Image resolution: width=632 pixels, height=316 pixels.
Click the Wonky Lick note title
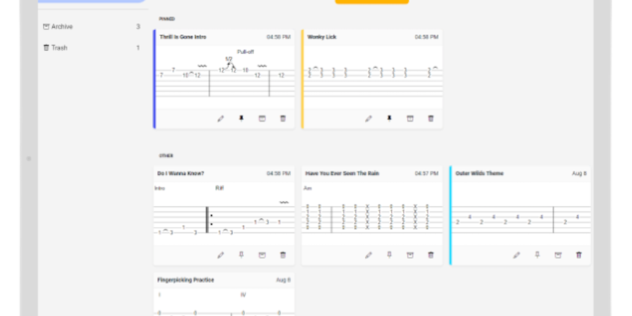coord(322,37)
